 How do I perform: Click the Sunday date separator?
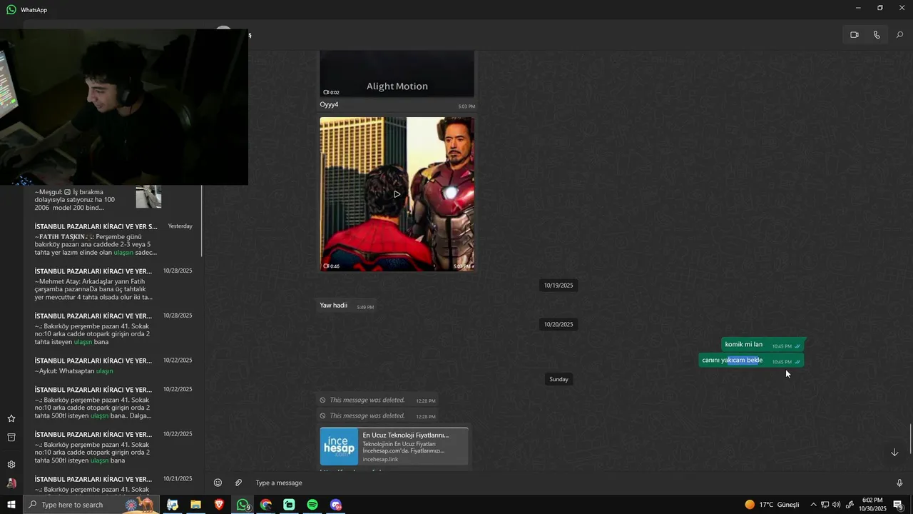(x=558, y=380)
